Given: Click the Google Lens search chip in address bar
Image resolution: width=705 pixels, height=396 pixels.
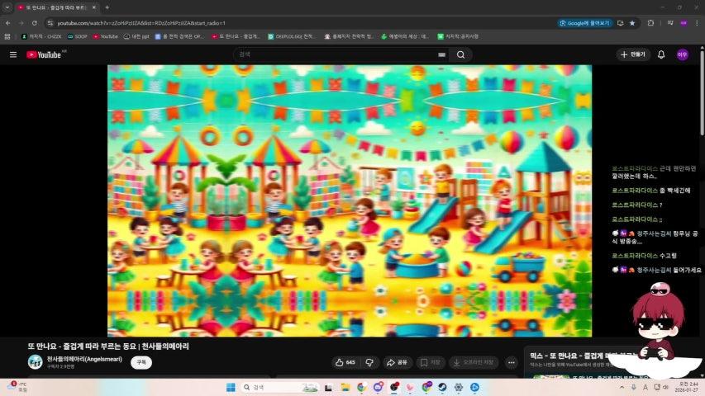Looking at the screenshot, I should pos(584,23).
